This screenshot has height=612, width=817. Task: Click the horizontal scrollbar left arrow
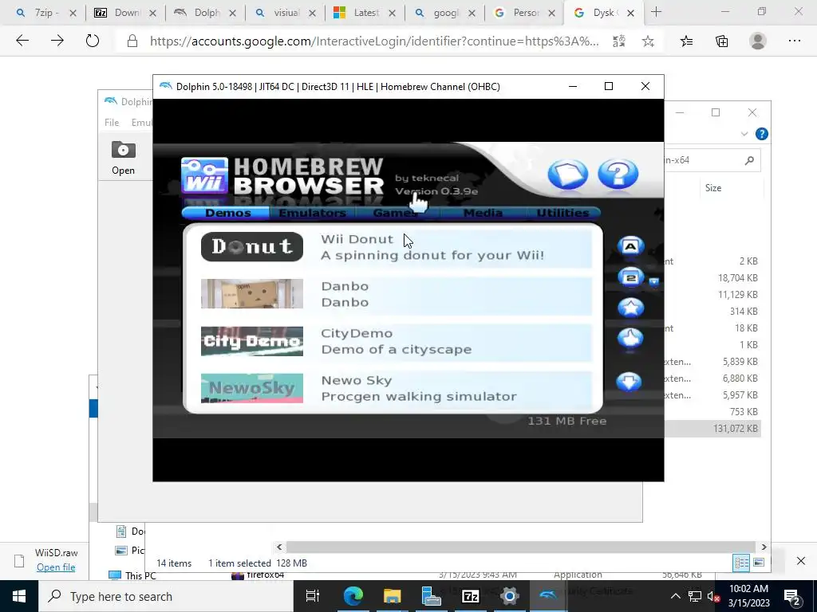point(279,547)
